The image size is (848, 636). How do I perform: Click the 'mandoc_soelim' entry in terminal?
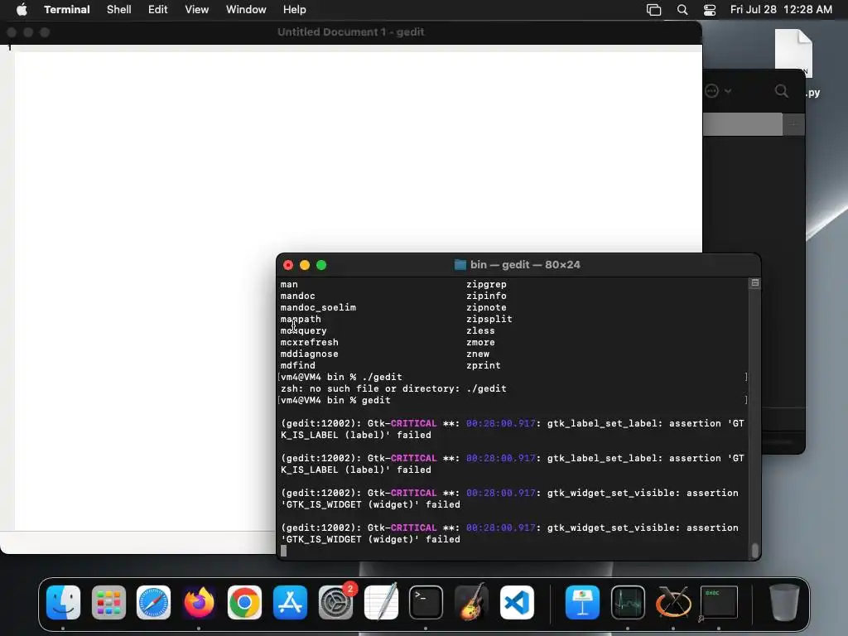click(318, 308)
